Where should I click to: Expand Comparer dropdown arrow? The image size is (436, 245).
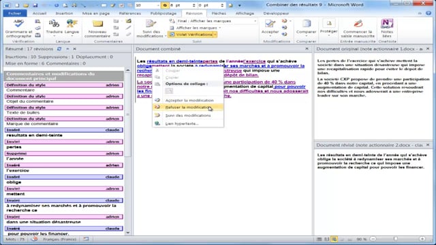point(306,36)
